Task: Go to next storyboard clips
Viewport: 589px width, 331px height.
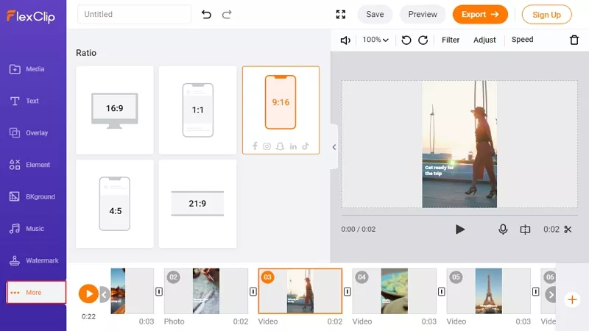Action: click(551, 295)
